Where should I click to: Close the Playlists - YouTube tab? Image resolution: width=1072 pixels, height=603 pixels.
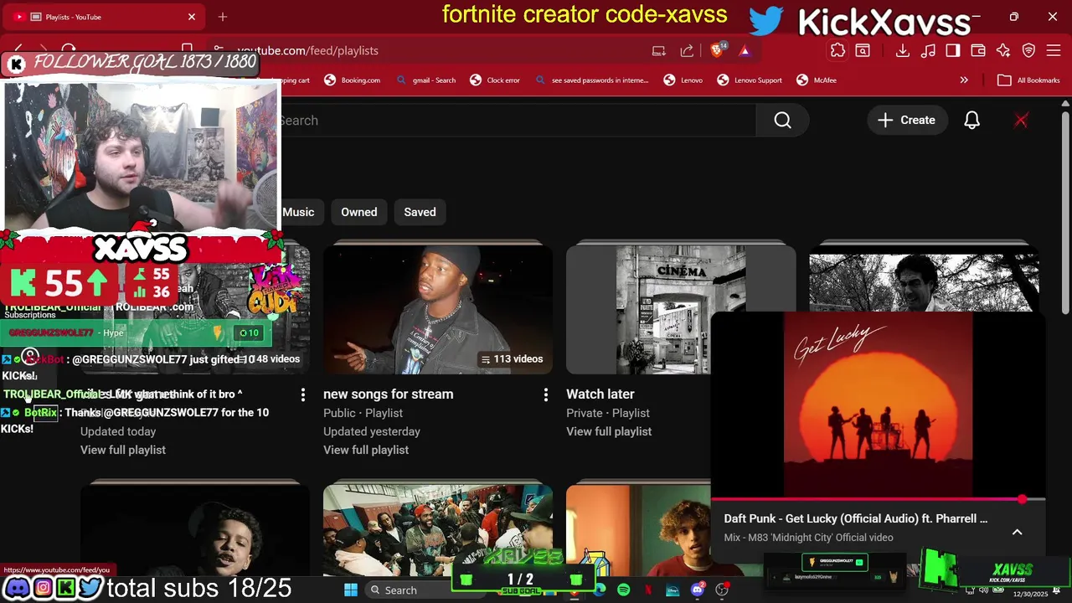pos(192,17)
